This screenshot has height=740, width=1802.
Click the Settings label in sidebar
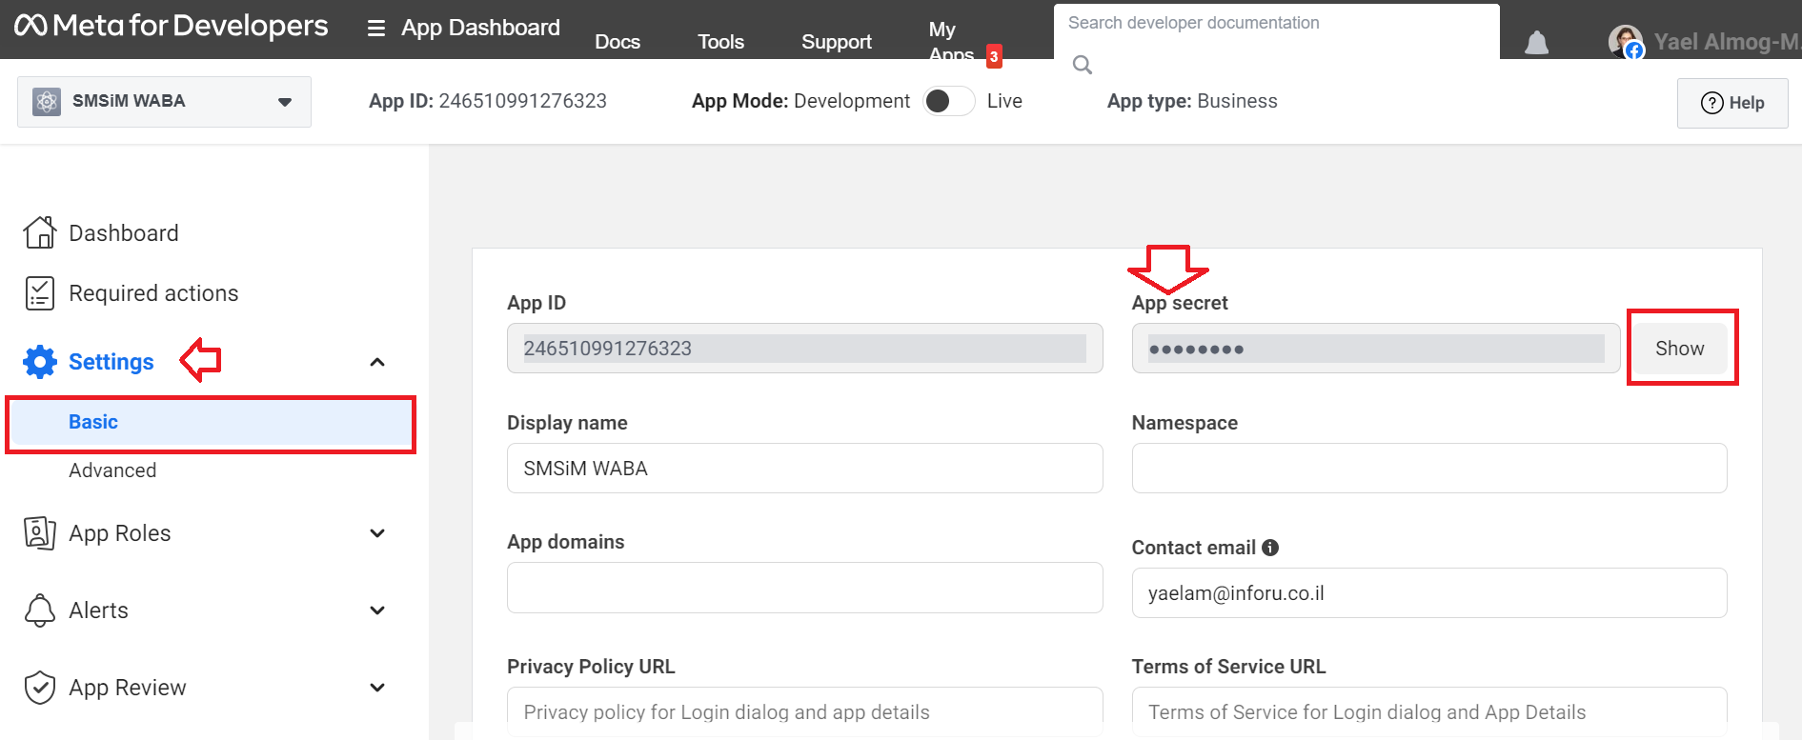coord(111,362)
